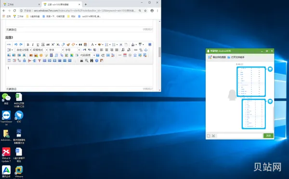
Task: Click the browser address bar URL
Action: click(84, 11)
